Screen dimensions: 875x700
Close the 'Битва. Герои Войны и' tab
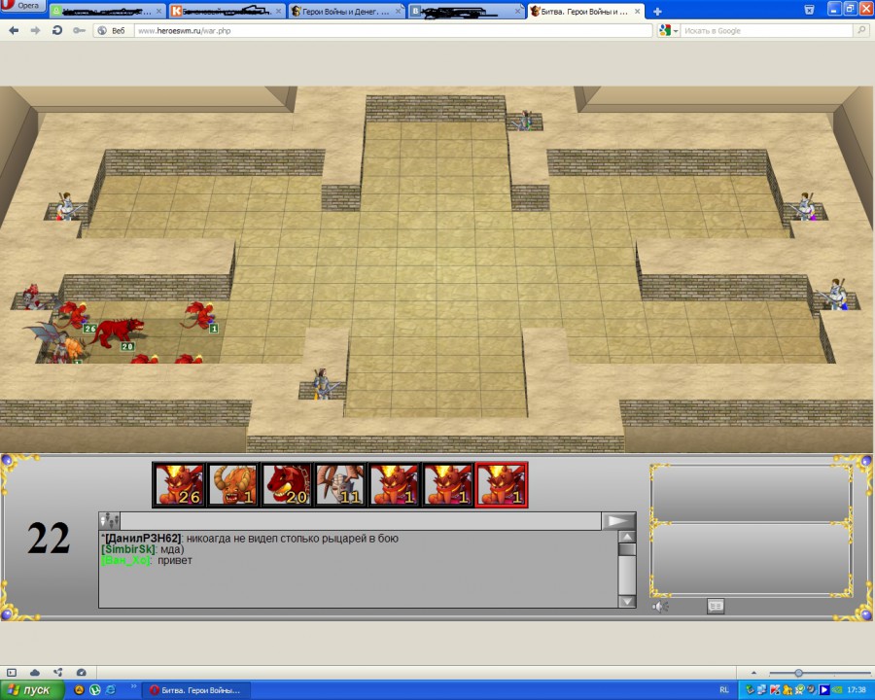637,11
